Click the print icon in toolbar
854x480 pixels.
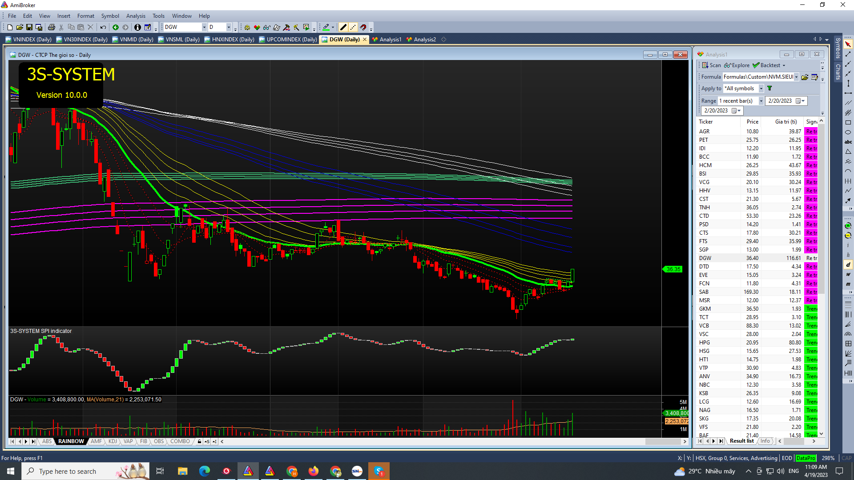pos(52,28)
